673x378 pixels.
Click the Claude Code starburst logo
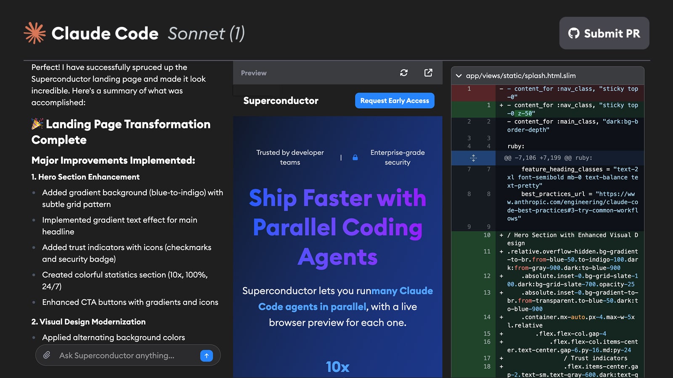click(x=34, y=33)
